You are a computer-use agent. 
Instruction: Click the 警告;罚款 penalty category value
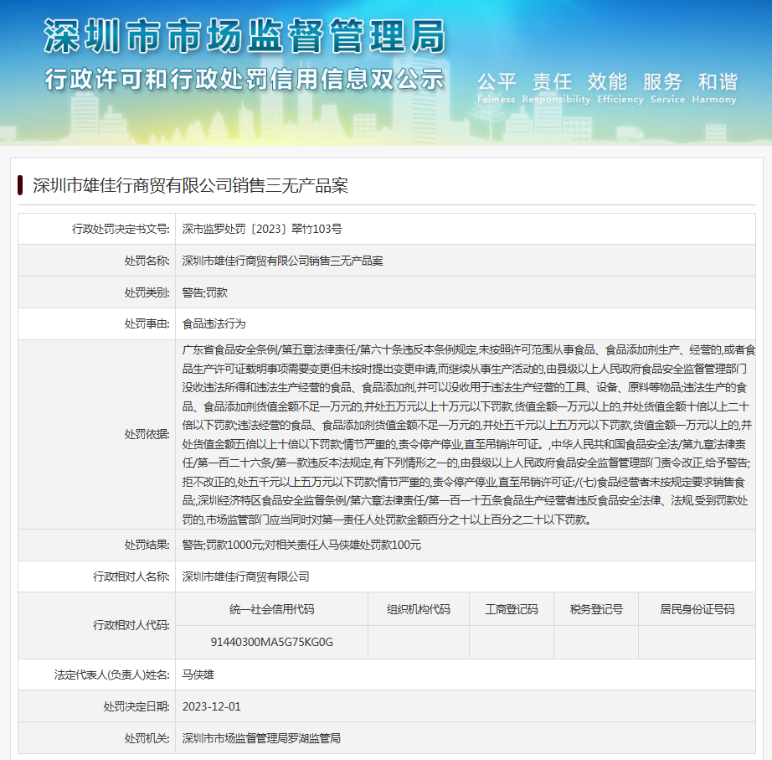tap(205, 292)
